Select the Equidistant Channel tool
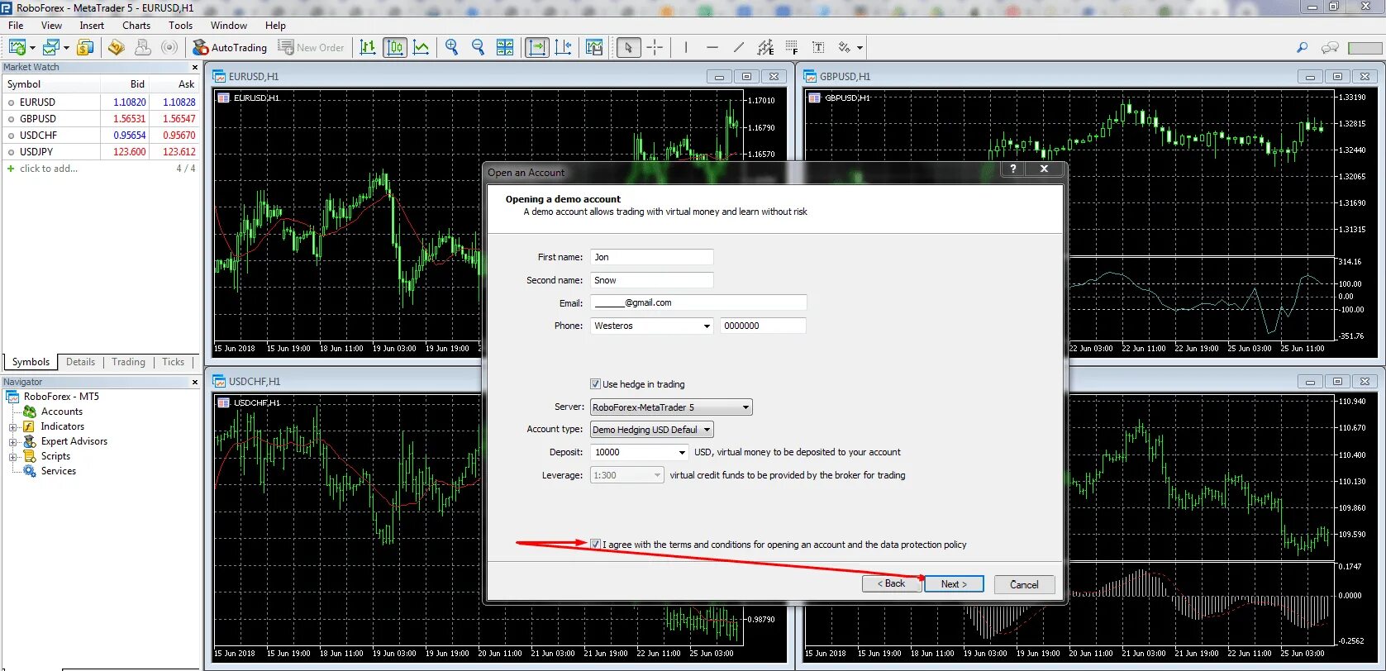Screen dimensions: 1386x671 tap(765, 48)
